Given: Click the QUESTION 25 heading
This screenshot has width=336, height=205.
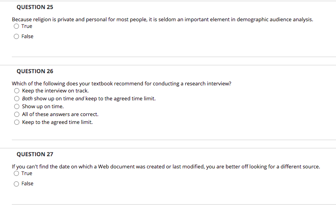Looking at the screenshot, I should pyautogui.click(x=35, y=7).
